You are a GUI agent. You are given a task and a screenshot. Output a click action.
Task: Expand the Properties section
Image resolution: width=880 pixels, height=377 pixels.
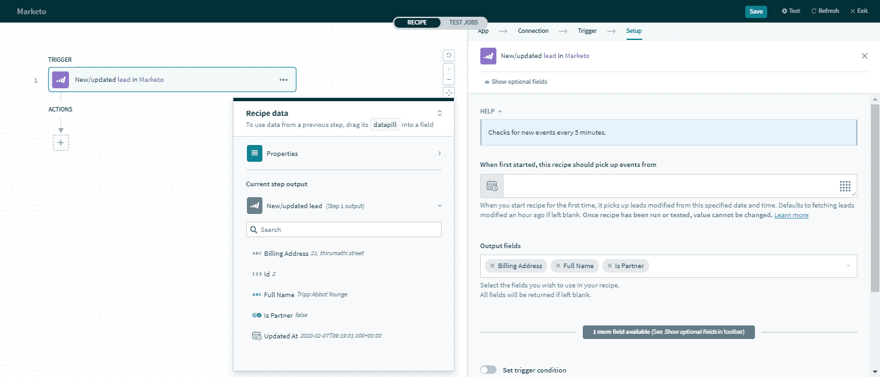[439, 154]
